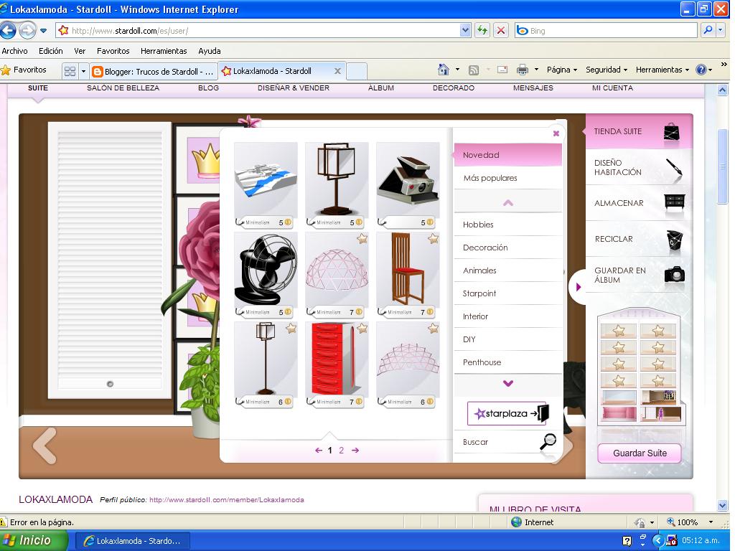Close the shop popup with the pink X
This screenshot has height=551, width=735.
[556, 133]
